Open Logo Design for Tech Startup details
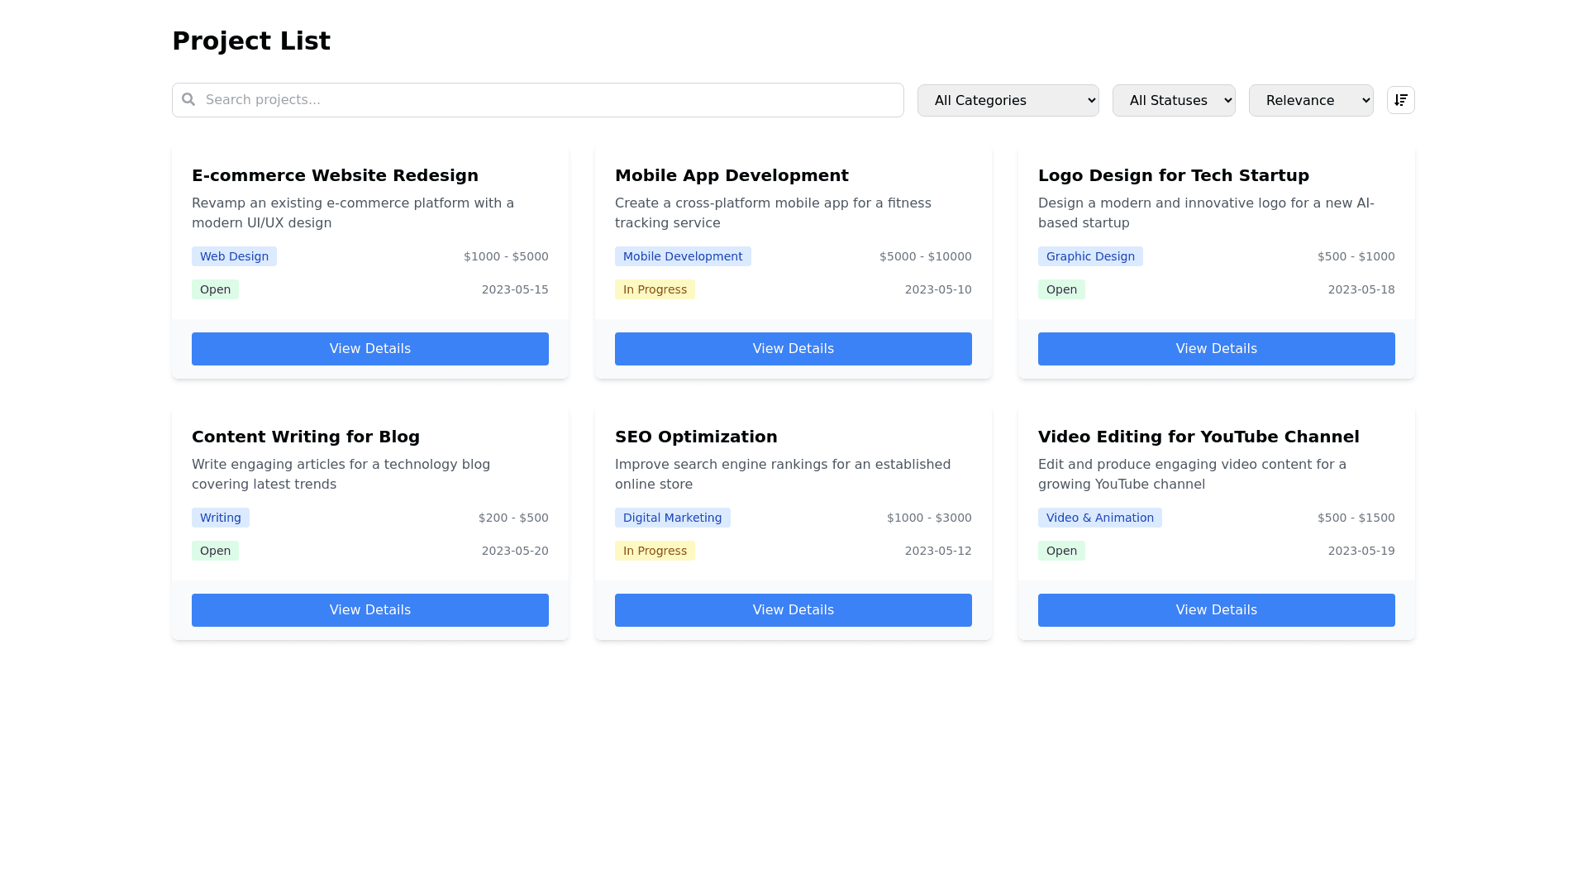Image resolution: width=1587 pixels, height=893 pixels. coord(1216,349)
